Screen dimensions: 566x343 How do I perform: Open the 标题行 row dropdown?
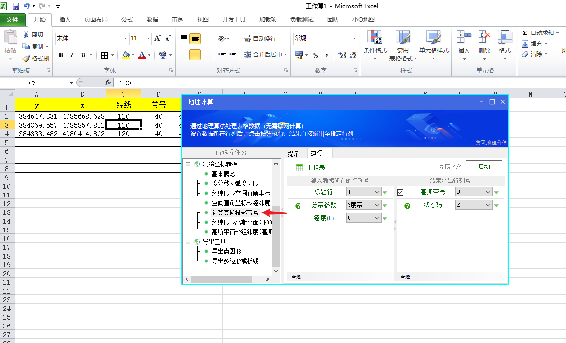pos(377,192)
